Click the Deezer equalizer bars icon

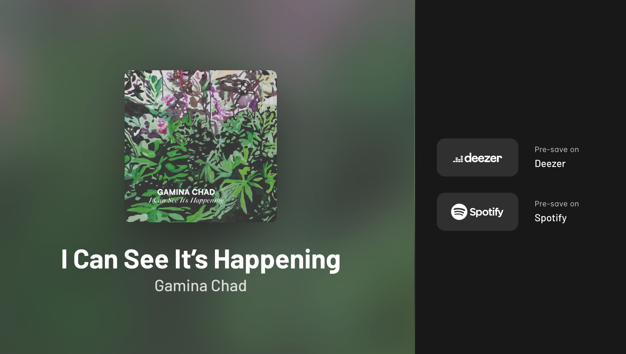coord(458,159)
